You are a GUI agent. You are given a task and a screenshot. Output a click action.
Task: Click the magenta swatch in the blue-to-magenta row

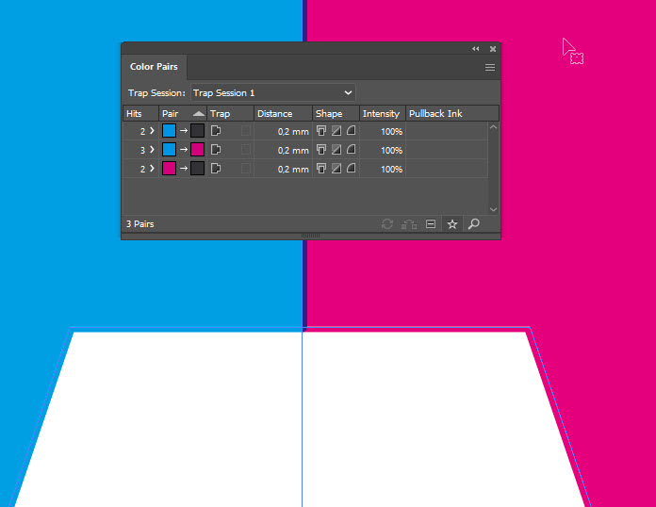coord(198,149)
